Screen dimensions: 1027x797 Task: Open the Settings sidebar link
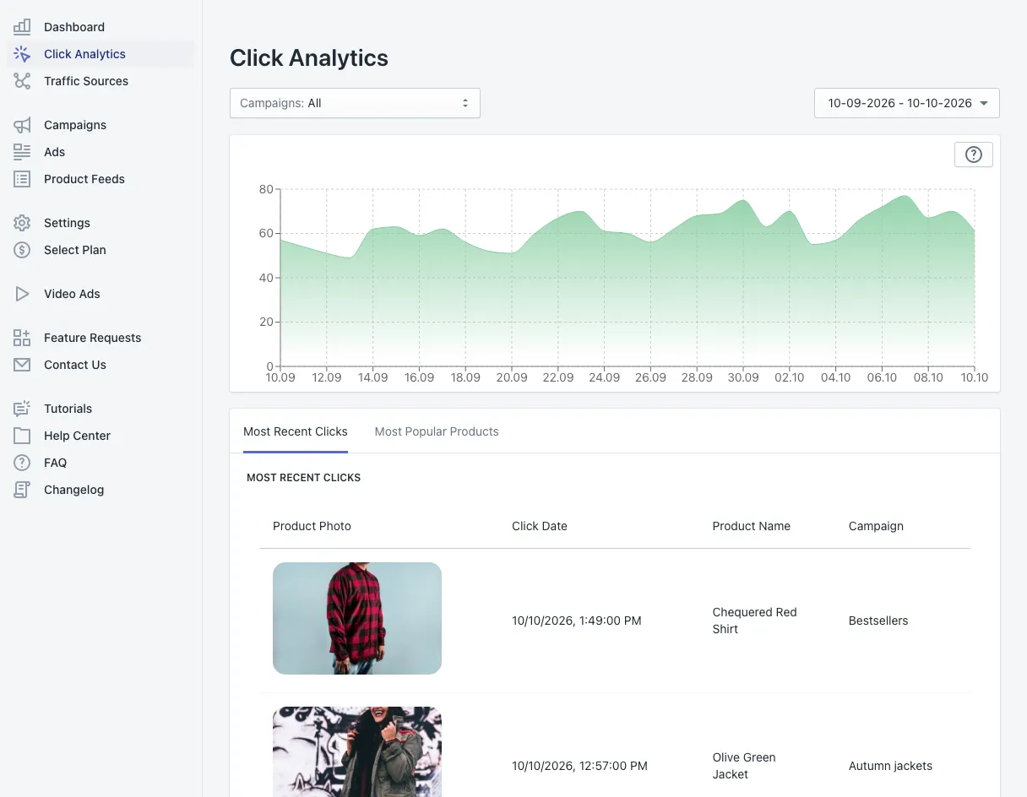coord(67,223)
